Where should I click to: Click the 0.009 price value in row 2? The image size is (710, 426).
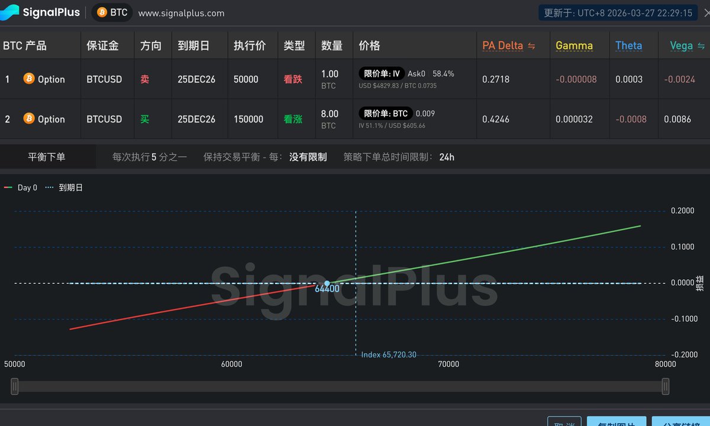point(425,114)
